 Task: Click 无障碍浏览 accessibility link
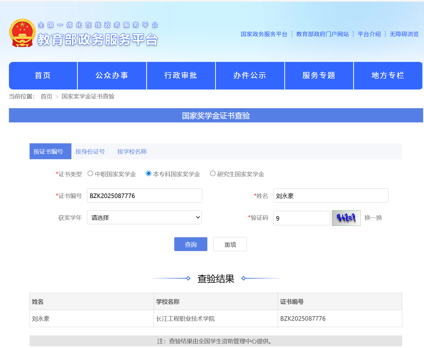tap(404, 34)
